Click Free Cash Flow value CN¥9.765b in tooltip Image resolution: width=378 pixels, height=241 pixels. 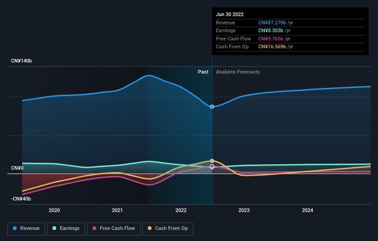[x=270, y=39]
